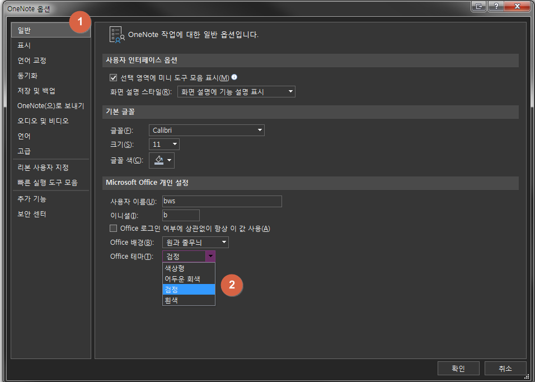This screenshot has height=382, width=535.
Task: Click the 사용자 이름 field containing bws
Action: point(222,201)
